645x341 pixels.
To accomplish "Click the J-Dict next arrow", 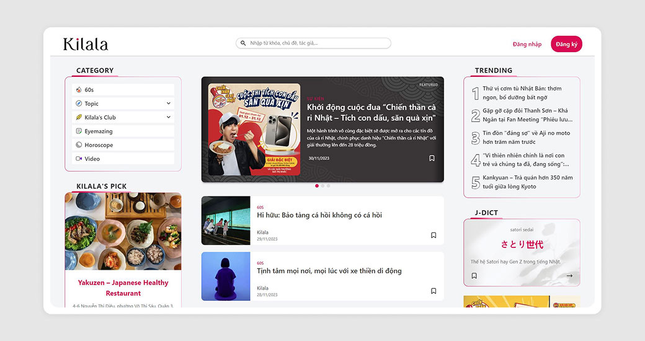I will point(569,276).
